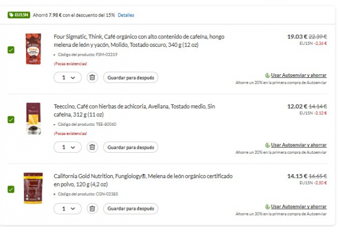Click Autoenviar leaf icon for Four Sigmatic
The image size is (338, 227).
pyautogui.click(x=267, y=75)
